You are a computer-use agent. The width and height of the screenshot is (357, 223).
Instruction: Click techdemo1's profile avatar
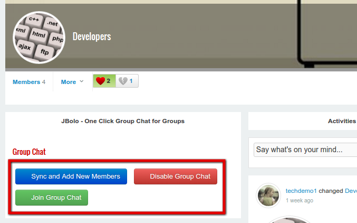click(x=268, y=196)
